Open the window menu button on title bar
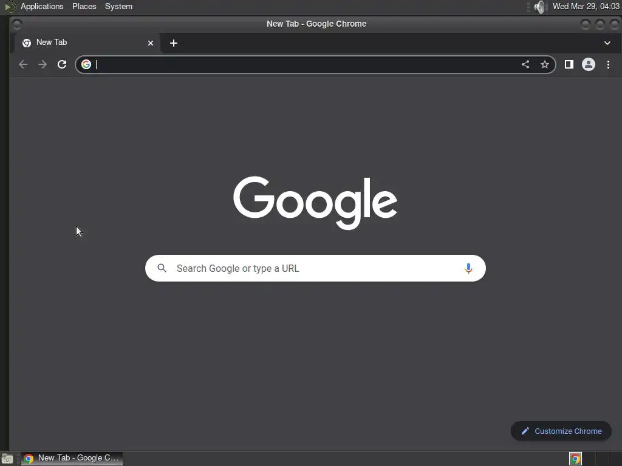This screenshot has height=466, width=622. [x=16, y=24]
